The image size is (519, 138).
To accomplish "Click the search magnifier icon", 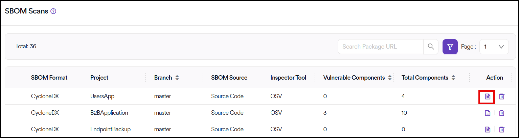I will 431,47.
